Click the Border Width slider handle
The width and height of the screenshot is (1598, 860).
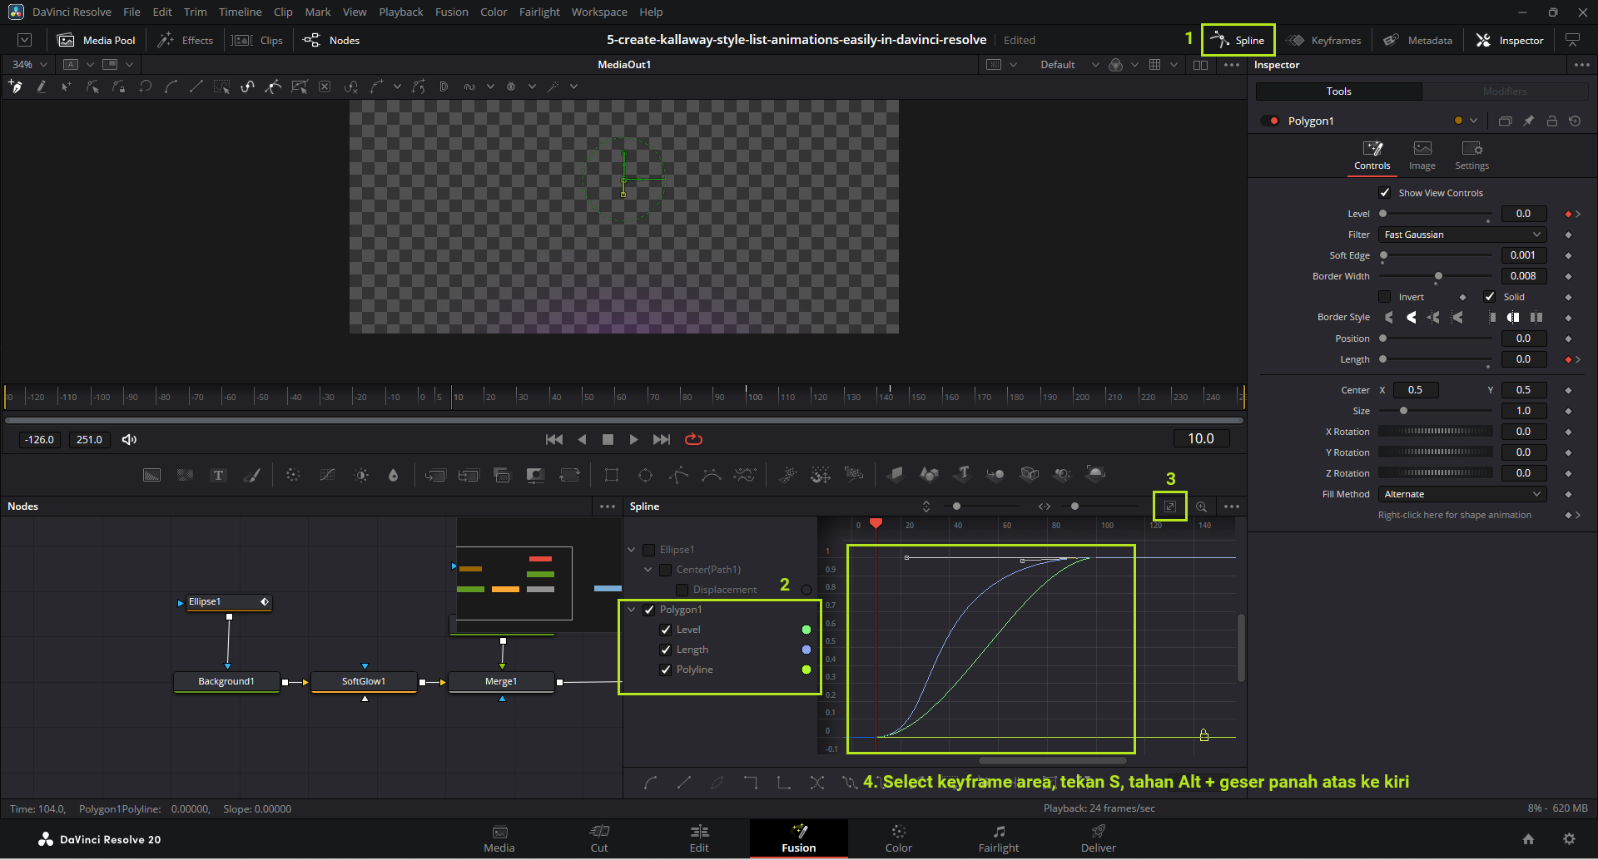(1438, 276)
